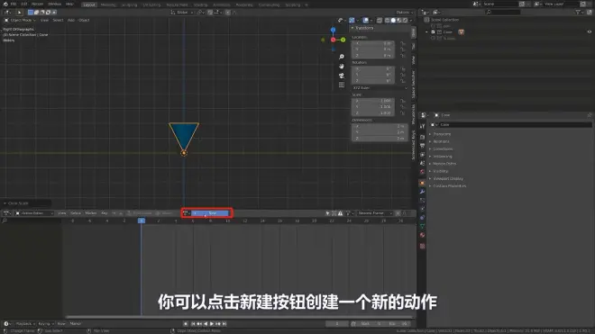Open the Outliner filter dropdown

579,13
